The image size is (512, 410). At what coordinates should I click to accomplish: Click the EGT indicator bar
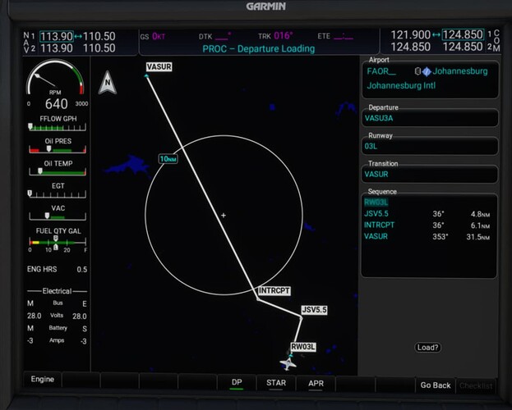58,194
